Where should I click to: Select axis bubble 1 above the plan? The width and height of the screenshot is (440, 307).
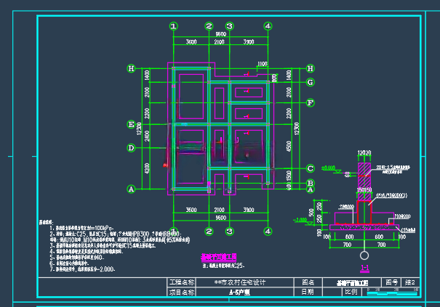(174, 26)
